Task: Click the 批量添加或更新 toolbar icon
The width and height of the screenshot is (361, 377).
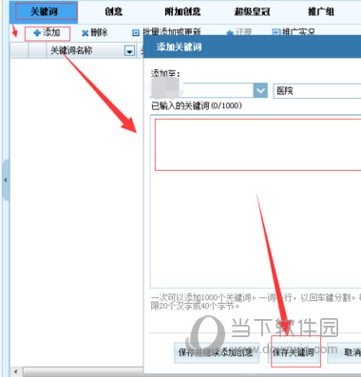Action: click(x=136, y=33)
